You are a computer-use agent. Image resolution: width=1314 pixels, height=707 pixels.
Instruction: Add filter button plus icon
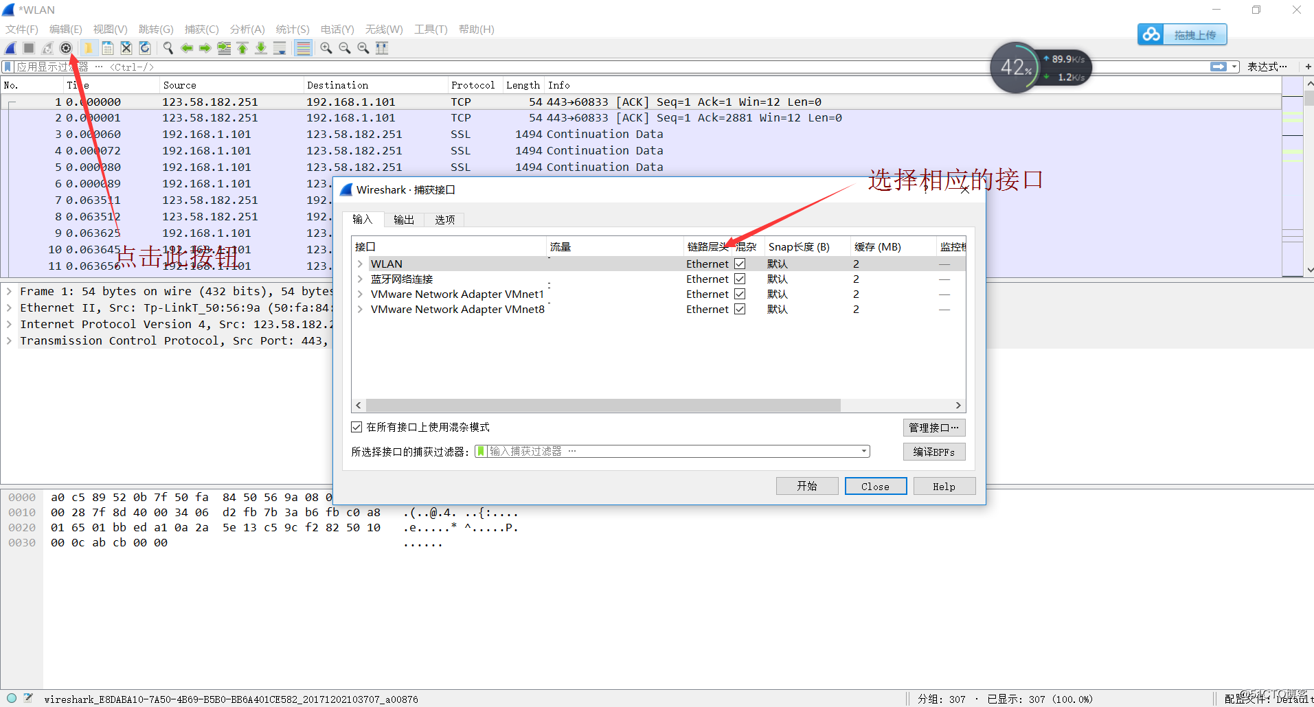(x=1308, y=67)
